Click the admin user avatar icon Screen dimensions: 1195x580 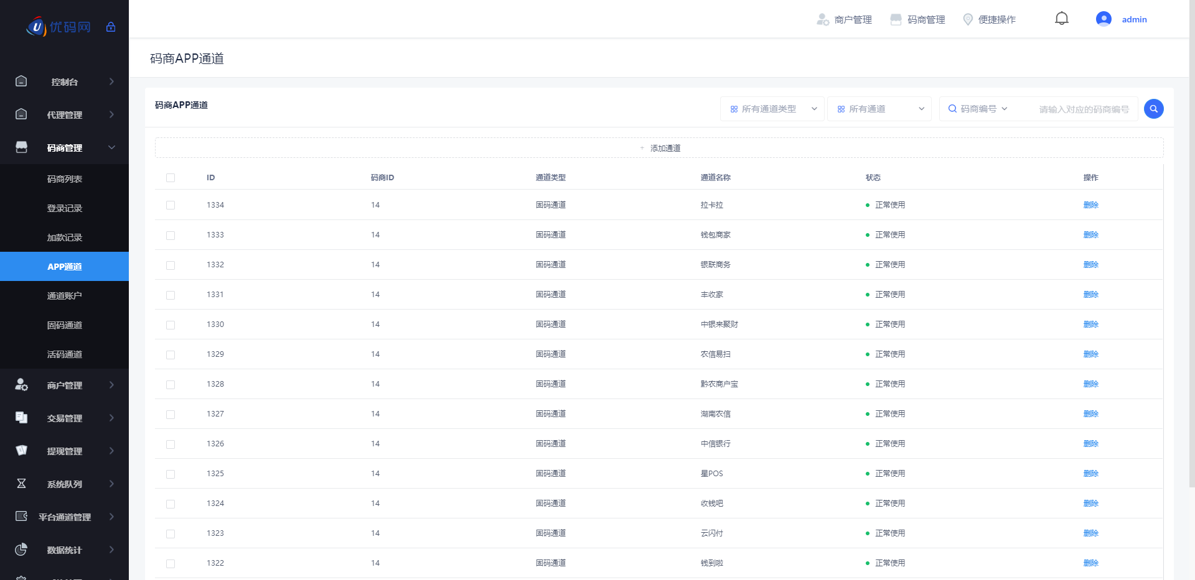[x=1104, y=19]
